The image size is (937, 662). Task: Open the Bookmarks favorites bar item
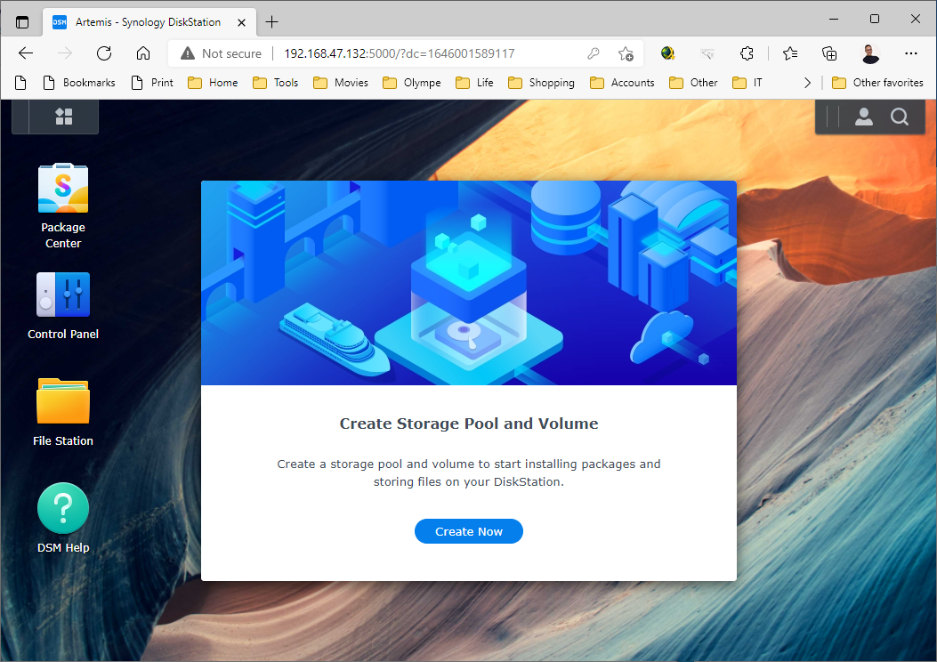click(79, 83)
